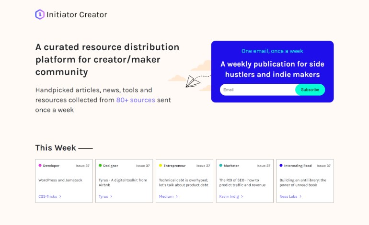Screen dimensions: 369x225
Task: Open the Tyrus source link
Action: pyautogui.click(x=104, y=196)
